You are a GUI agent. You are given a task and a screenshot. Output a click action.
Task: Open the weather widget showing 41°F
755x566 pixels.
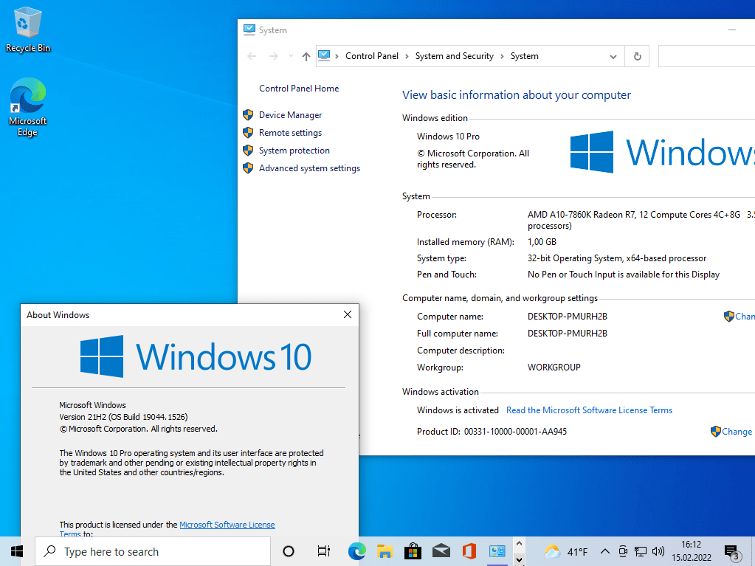(x=566, y=551)
